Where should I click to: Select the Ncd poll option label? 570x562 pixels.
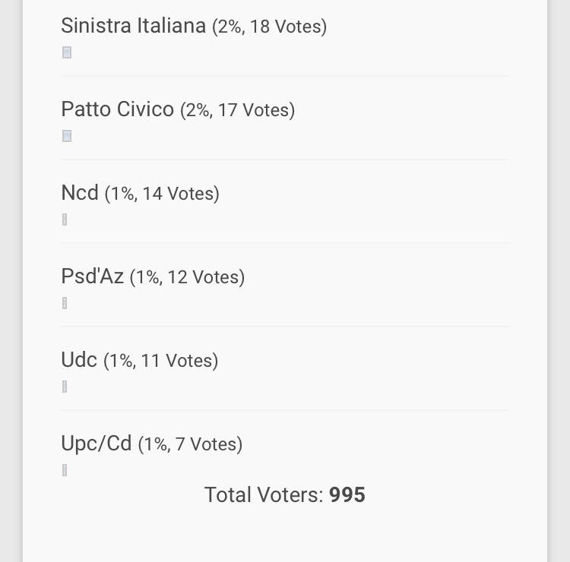pyautogui.click(x=80, y=193)
